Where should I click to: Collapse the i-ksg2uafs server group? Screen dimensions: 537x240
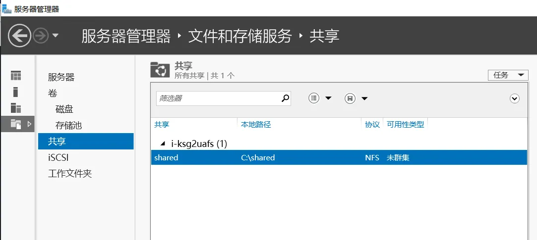(x=163, y=144)
